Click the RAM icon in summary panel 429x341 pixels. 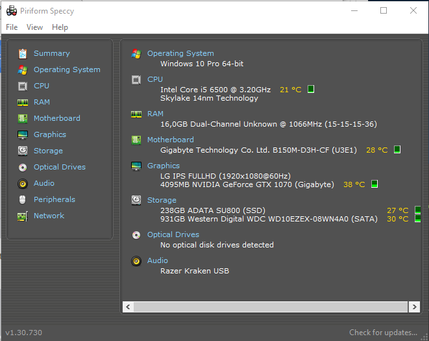(136, 114)
